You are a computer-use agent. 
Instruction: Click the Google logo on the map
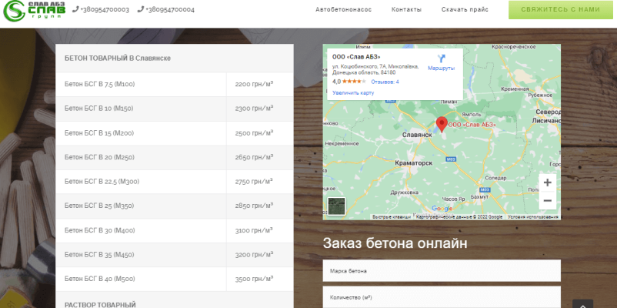[442, 209]
